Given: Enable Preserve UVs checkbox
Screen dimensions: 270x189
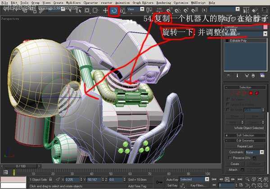Looking at the screenshot, I should [229, 158].
